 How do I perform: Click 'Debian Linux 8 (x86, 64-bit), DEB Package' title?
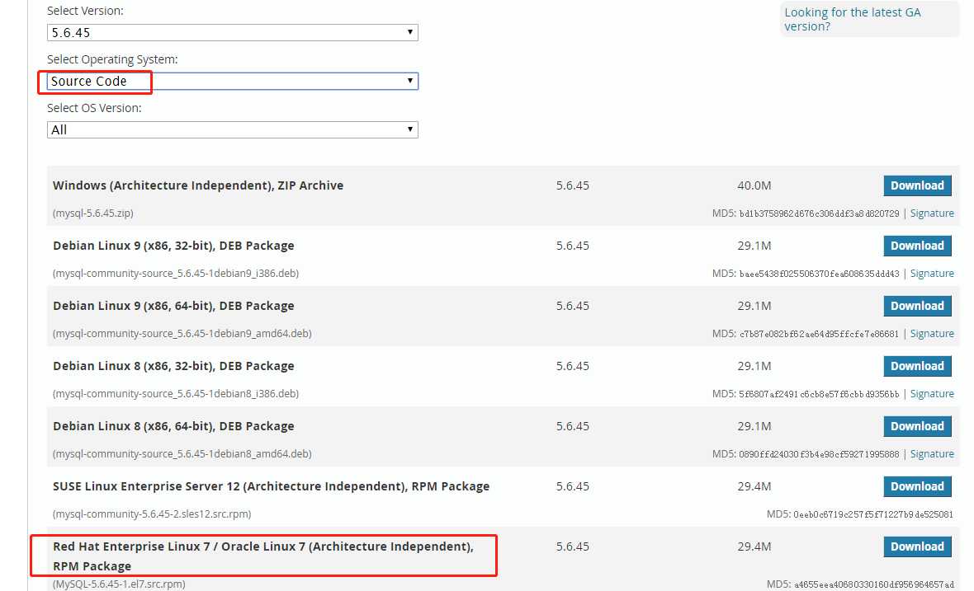[x=173, y=426]
